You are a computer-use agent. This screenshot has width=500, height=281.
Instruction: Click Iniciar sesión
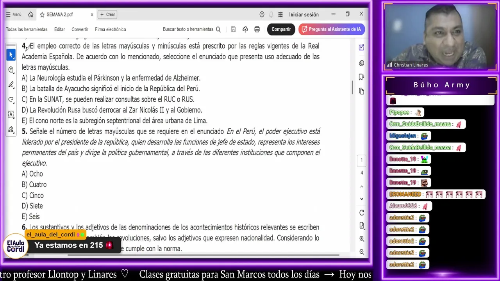[x=304, y=14]
